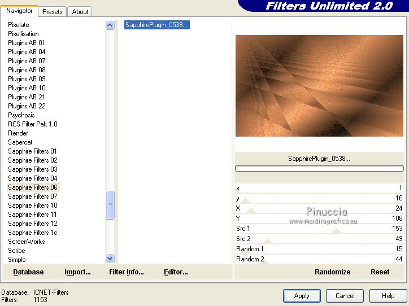This screenshot has height=306, width=409.
Task: Click Randomize to shuffle parameters
Action: [x=332, y=272]
